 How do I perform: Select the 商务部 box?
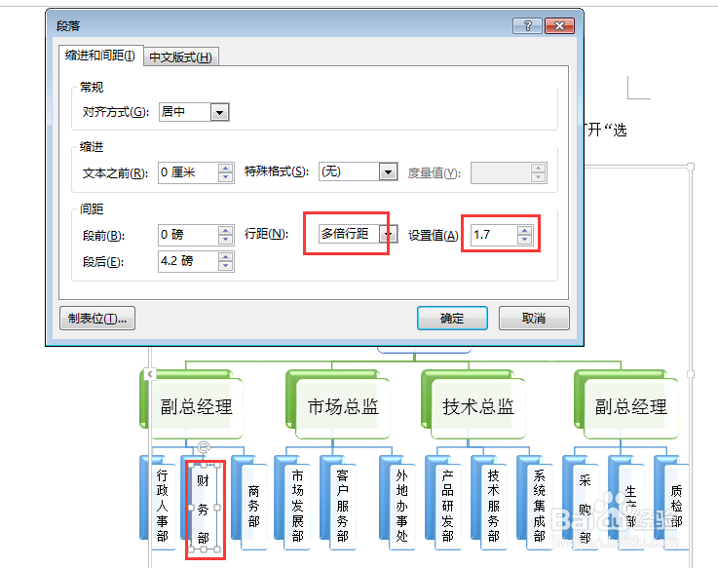pyautogui.click(x=253, y=507)
